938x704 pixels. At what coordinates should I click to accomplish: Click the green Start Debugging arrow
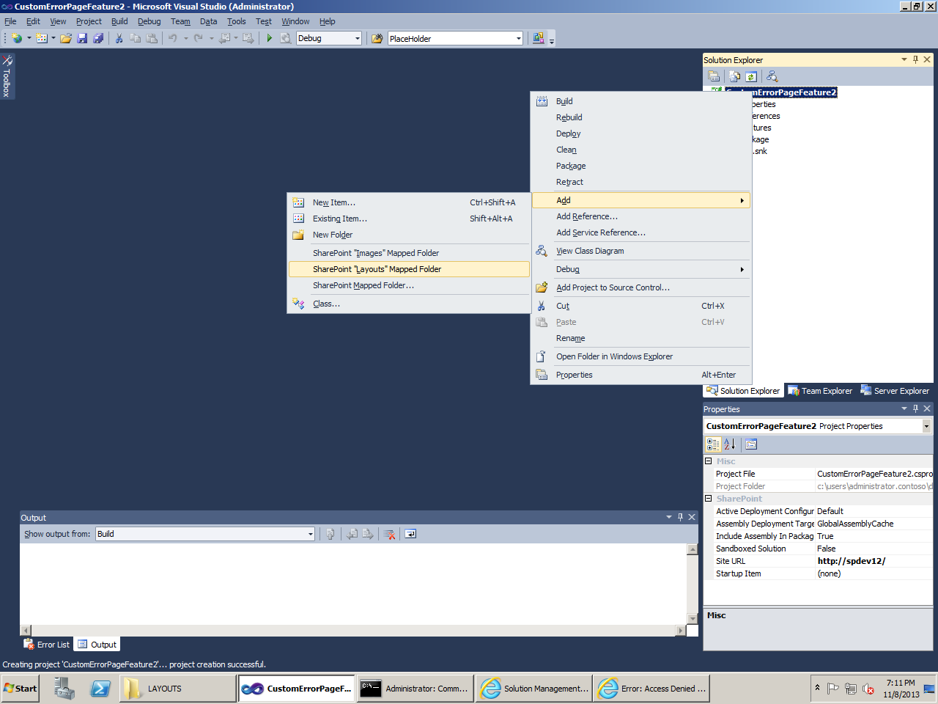(x=270, y=38)
